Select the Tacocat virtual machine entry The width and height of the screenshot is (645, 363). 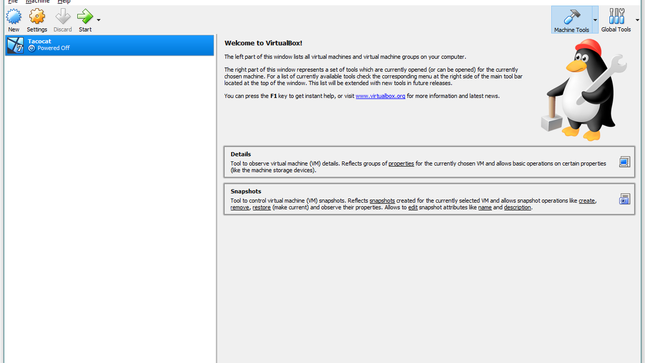[109, 45]
